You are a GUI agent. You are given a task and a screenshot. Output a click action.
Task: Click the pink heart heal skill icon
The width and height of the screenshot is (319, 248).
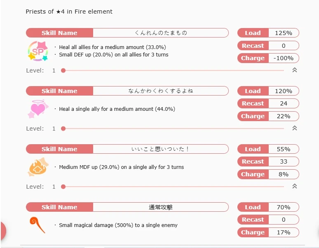(38, 109)
